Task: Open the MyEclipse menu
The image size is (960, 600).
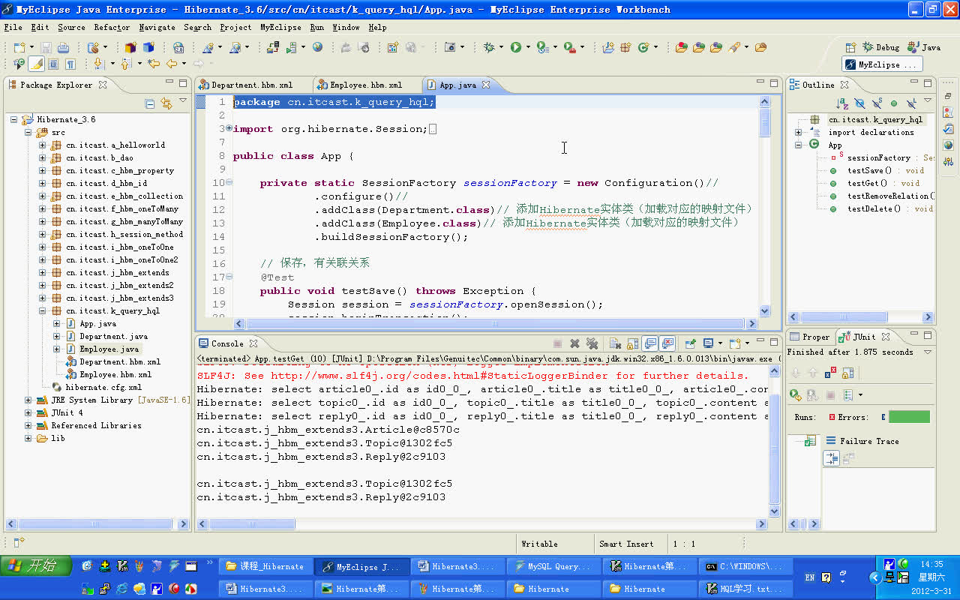Action: (280, 27)
